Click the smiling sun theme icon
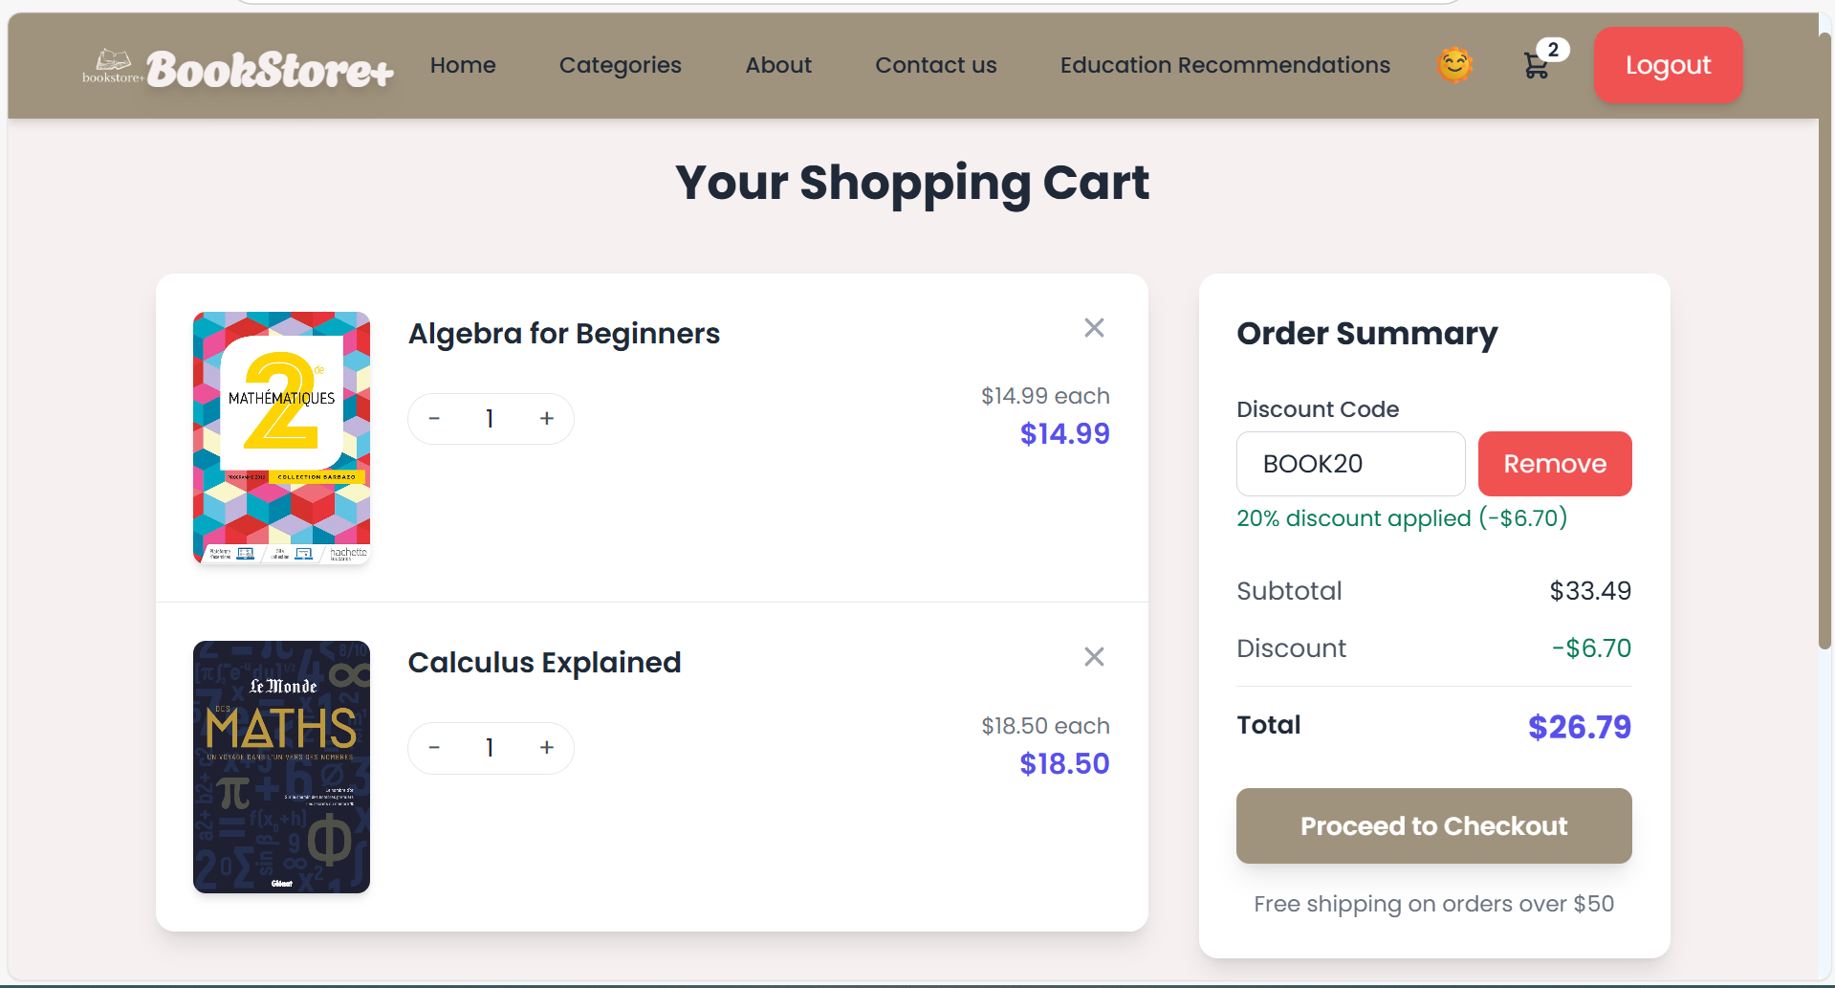The width and height of the screenshot is (1835, 988). tap(1454, 65)
